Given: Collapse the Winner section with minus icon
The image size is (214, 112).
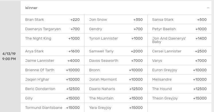Looking at the screenshot, I should (x=208, y=8).
